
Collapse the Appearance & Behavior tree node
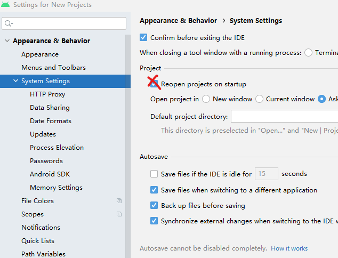pyautogui.click(x=7, y=41)
